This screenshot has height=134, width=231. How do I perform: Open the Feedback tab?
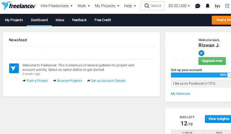(79, 20)
